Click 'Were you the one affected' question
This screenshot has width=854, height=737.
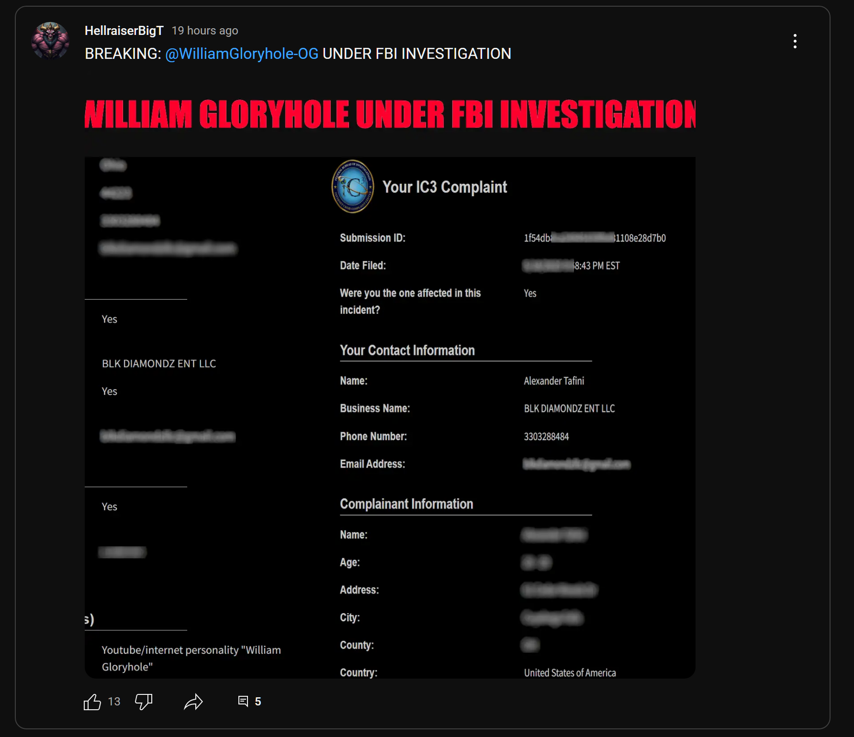coord(410,301)
